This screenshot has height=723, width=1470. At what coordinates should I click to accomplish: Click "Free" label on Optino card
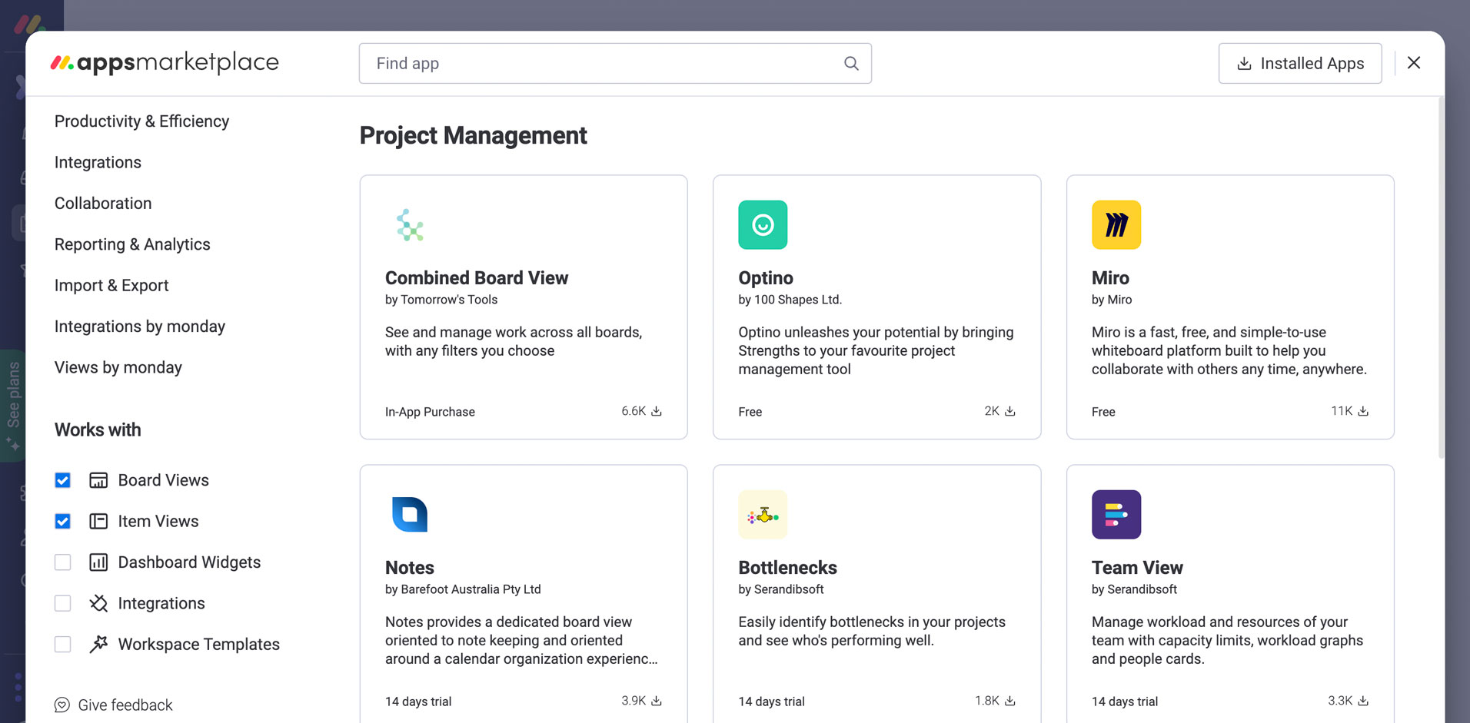click(750, 412)
